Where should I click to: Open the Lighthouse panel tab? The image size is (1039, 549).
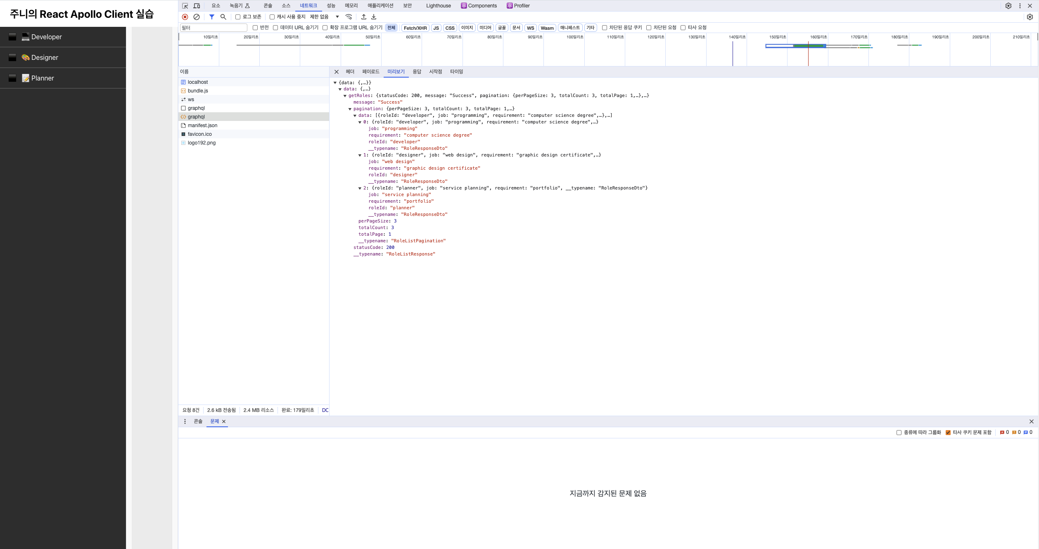[439, 6]
